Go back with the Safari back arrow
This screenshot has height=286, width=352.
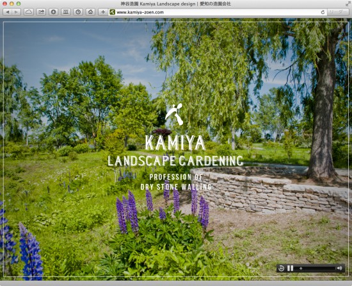(x=8, y=12)
